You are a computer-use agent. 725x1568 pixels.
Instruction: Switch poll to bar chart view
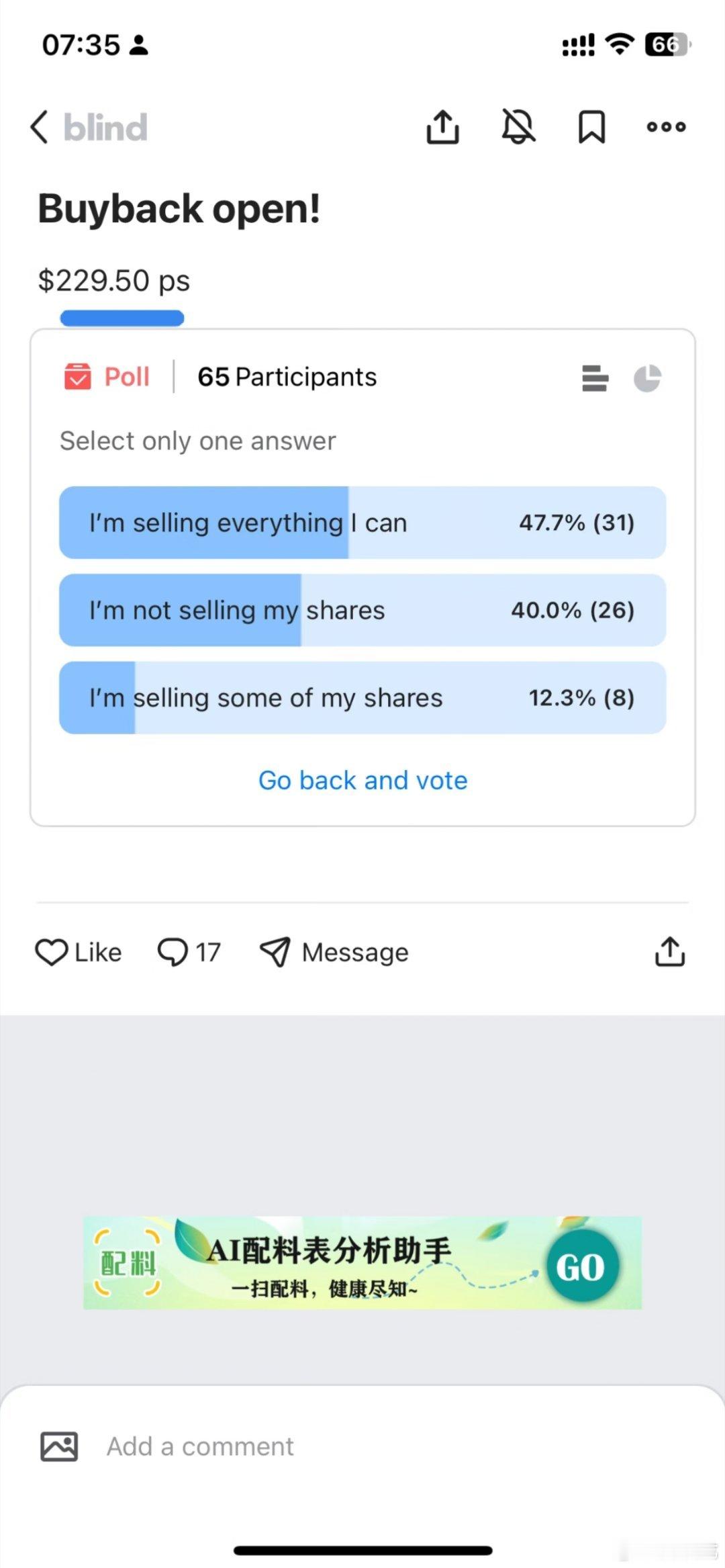[595, 378]
